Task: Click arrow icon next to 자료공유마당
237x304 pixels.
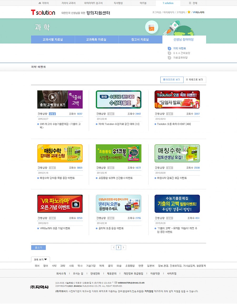Action: pyautogui.click(x=169, y=58)
